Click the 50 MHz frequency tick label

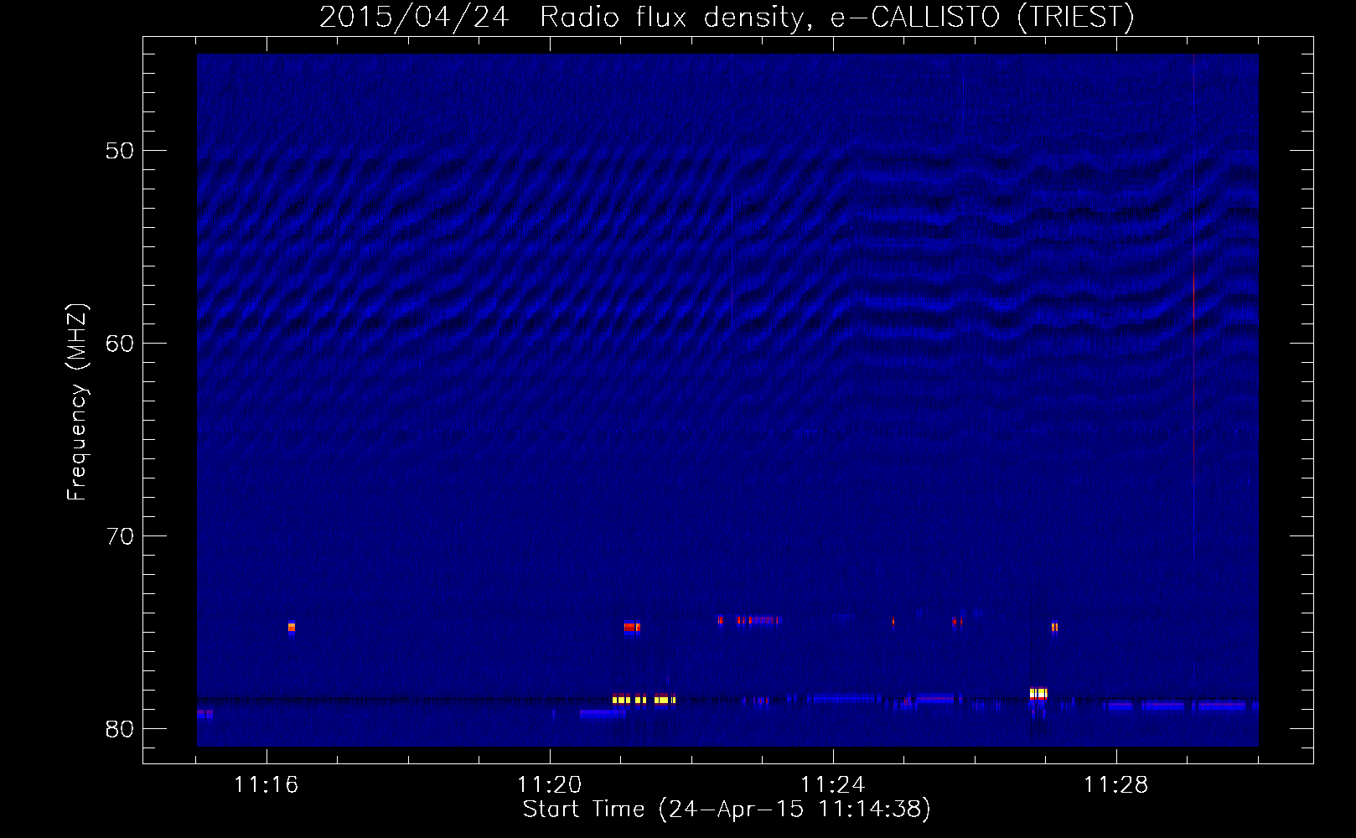click(x=121, y=151)
